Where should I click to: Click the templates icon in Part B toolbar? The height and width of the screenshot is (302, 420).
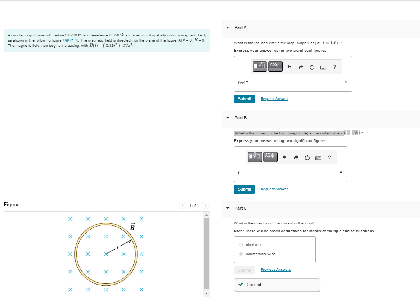tap(254, 156)
